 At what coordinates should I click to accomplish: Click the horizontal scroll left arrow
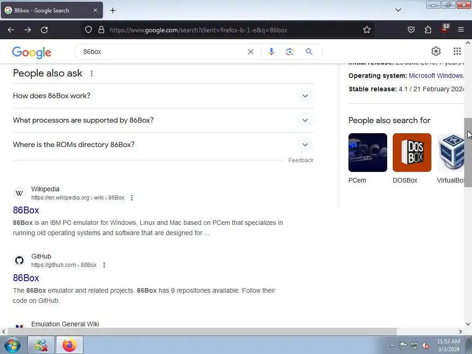[4, 332]
